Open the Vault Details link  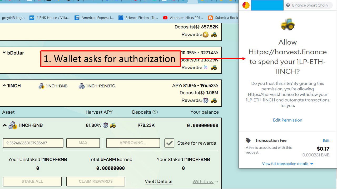pyautogui.click(x=158, y=181)
